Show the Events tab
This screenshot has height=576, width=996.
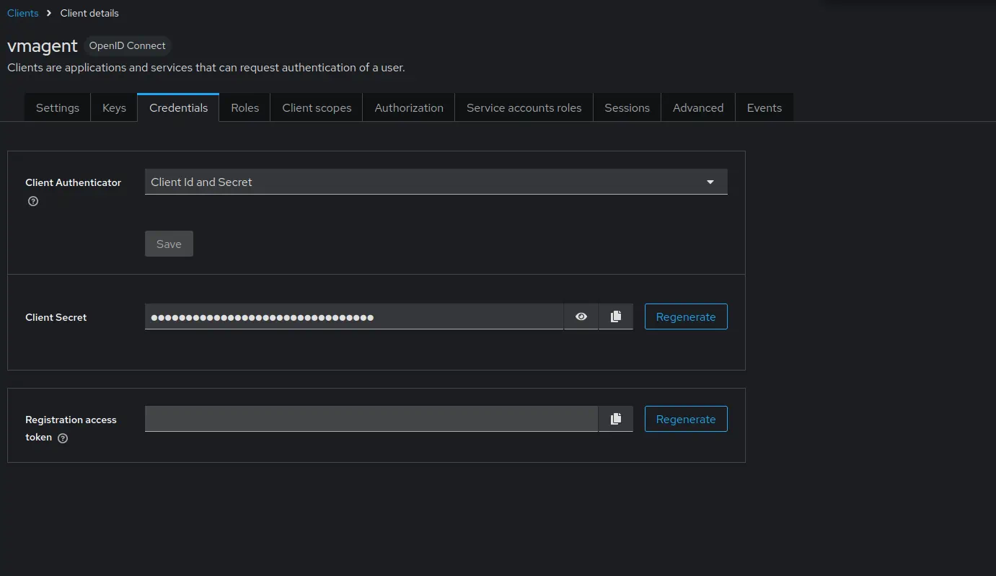[764, 107]
